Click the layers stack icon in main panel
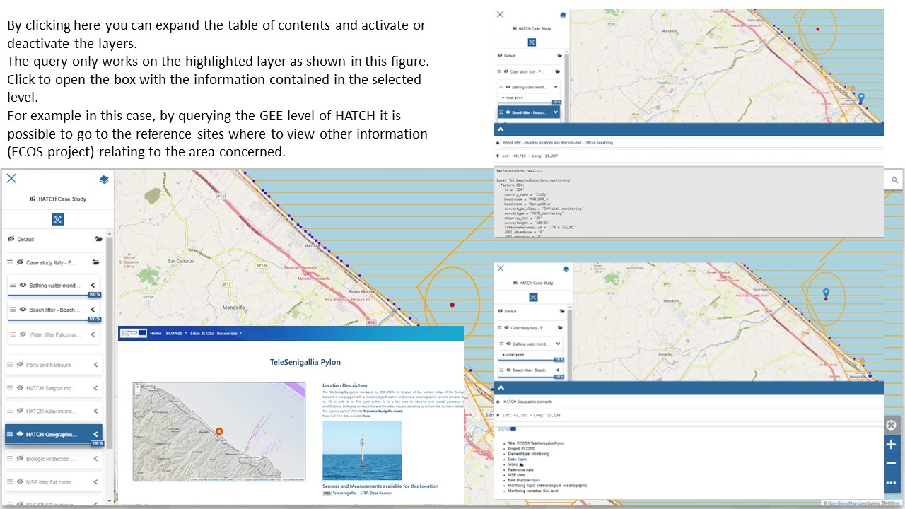Screen dimensions: 905x509 tap(104, 180)
